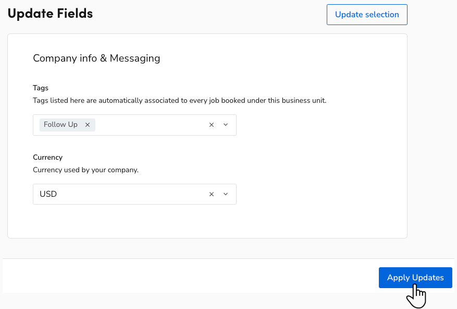Click the clear icon on the Tags field
This screenshot has height=309, width=457.
click(211, 125)
